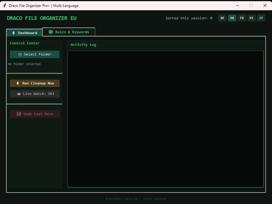
Task: Click the lightning icon on the Dashboard tab
Action: click(14, 33)
